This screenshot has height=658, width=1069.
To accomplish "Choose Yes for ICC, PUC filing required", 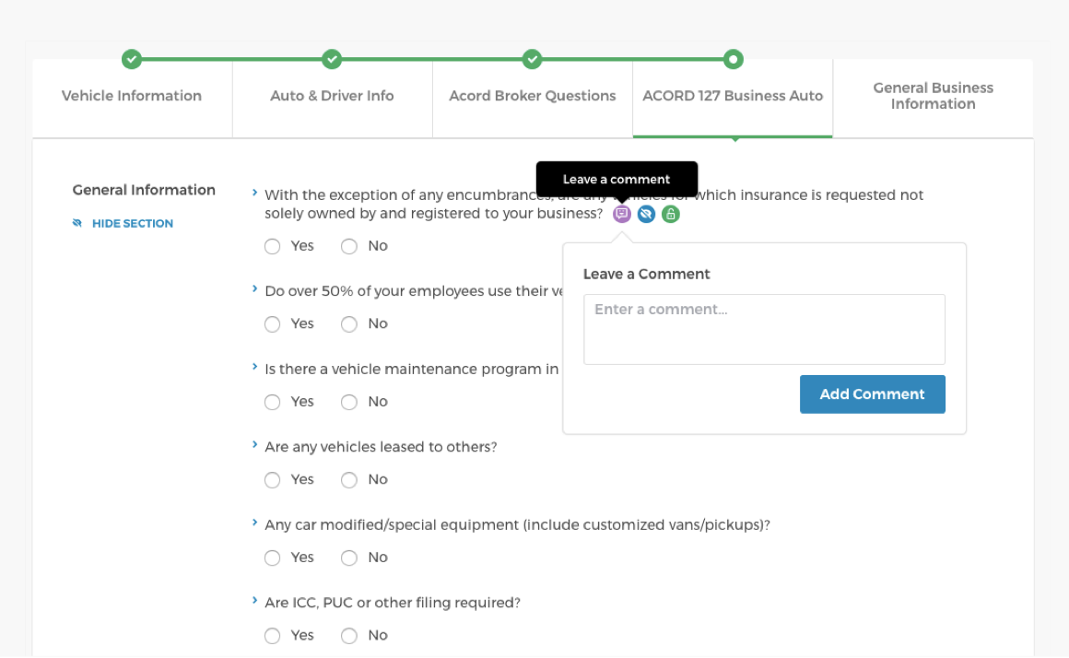I will 272,635.
